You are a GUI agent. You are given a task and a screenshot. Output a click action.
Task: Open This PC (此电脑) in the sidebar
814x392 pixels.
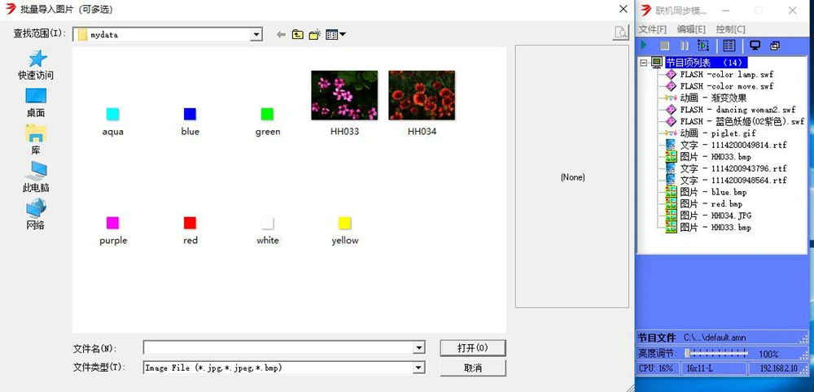pos(36,177)
